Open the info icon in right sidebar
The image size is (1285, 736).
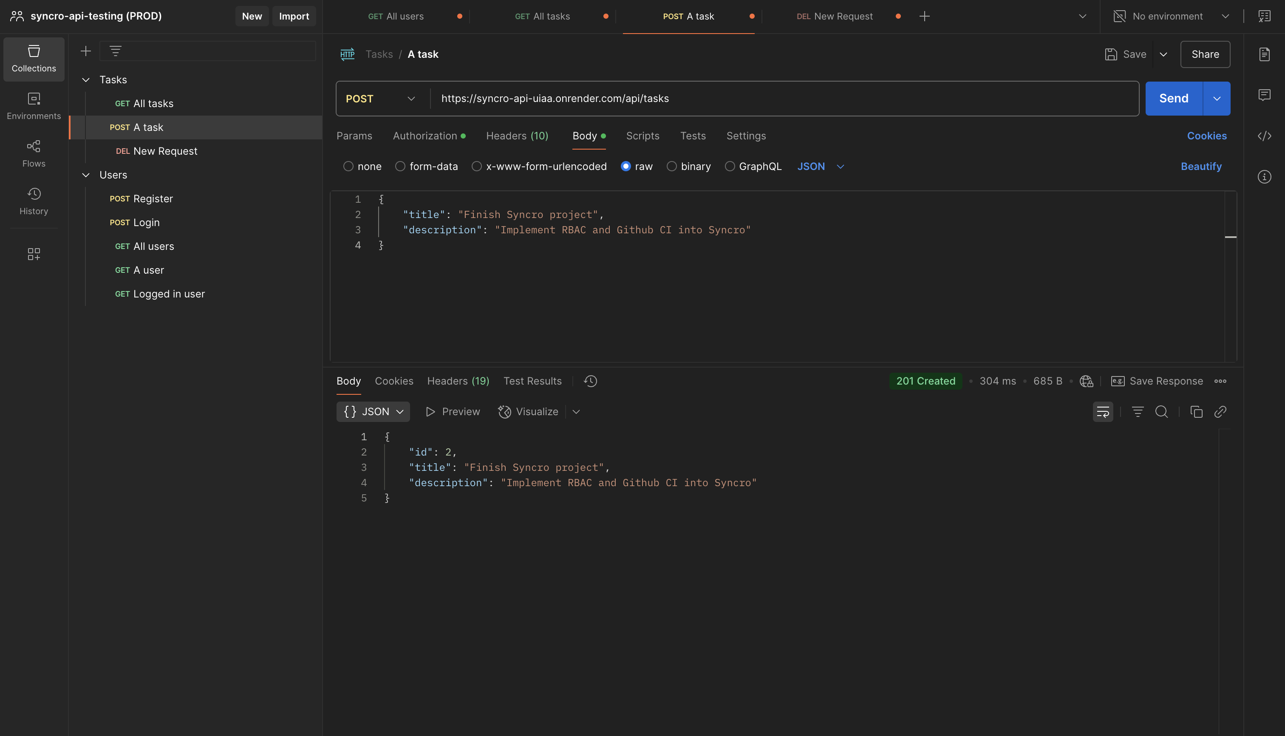pyautogui.click(x=1264, y=177)
